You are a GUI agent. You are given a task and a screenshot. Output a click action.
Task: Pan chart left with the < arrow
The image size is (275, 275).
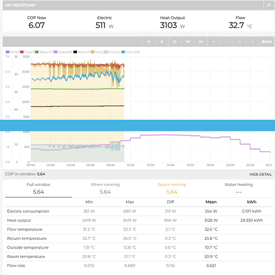point(240,42)
